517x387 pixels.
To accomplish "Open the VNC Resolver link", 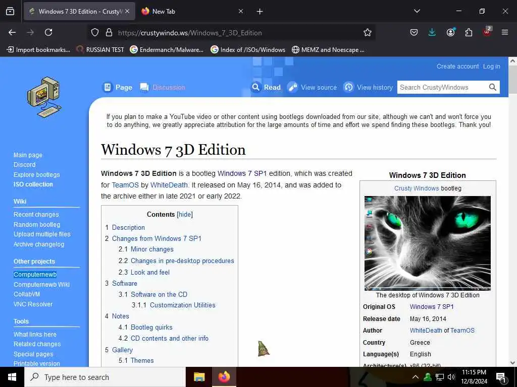I will tap(33, 304).
